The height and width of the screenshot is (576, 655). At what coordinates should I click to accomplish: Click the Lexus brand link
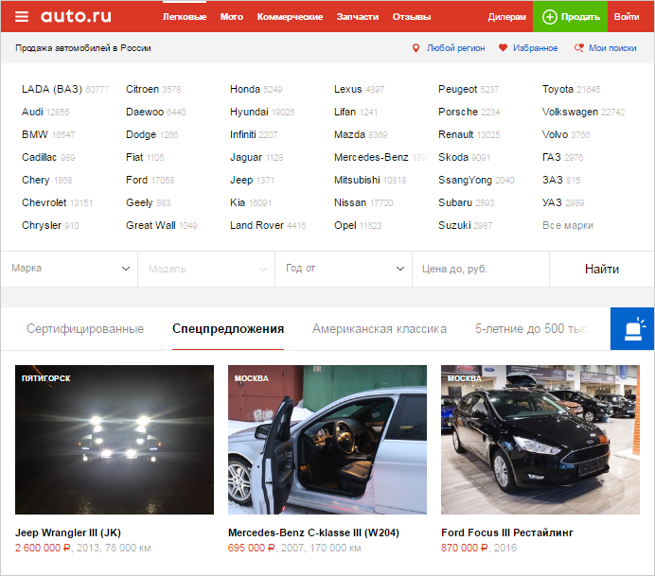(x=348, y=89)
